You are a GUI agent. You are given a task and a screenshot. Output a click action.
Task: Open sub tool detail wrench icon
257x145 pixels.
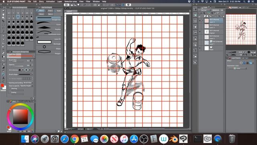[34, 98]
